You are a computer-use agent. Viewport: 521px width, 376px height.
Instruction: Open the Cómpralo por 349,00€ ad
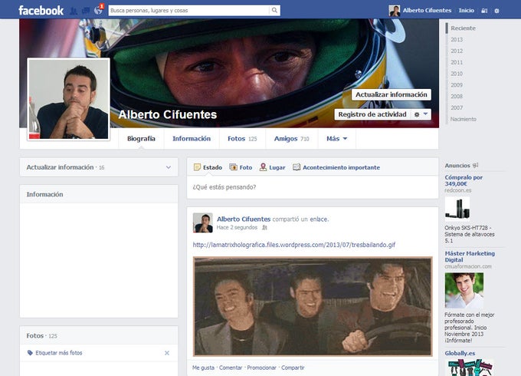point(464,180)
